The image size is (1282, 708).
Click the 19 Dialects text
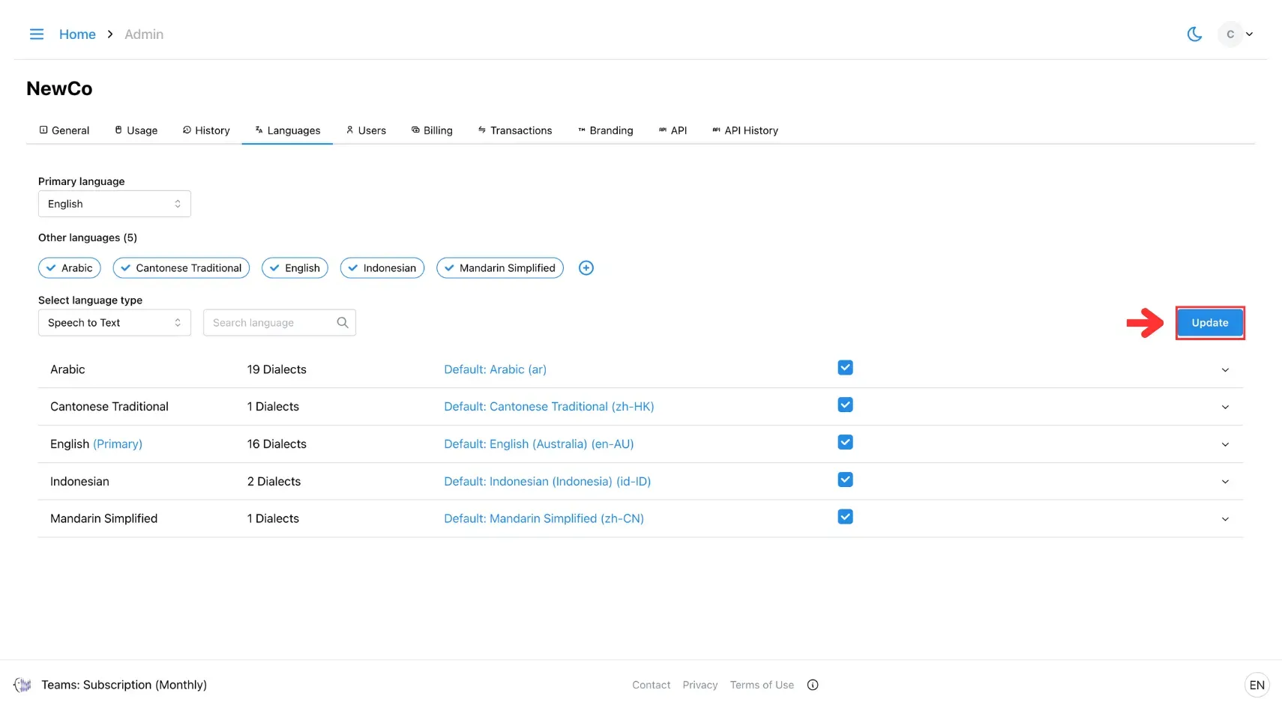[277, 369]
